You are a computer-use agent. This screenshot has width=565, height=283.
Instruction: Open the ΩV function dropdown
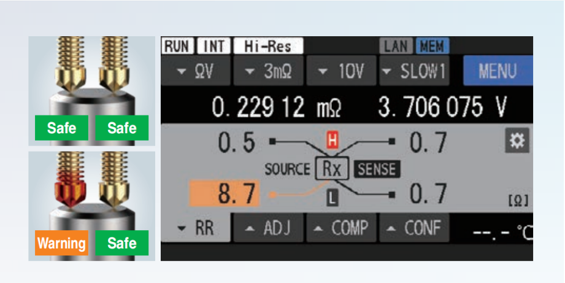click(x=196, y=71)
